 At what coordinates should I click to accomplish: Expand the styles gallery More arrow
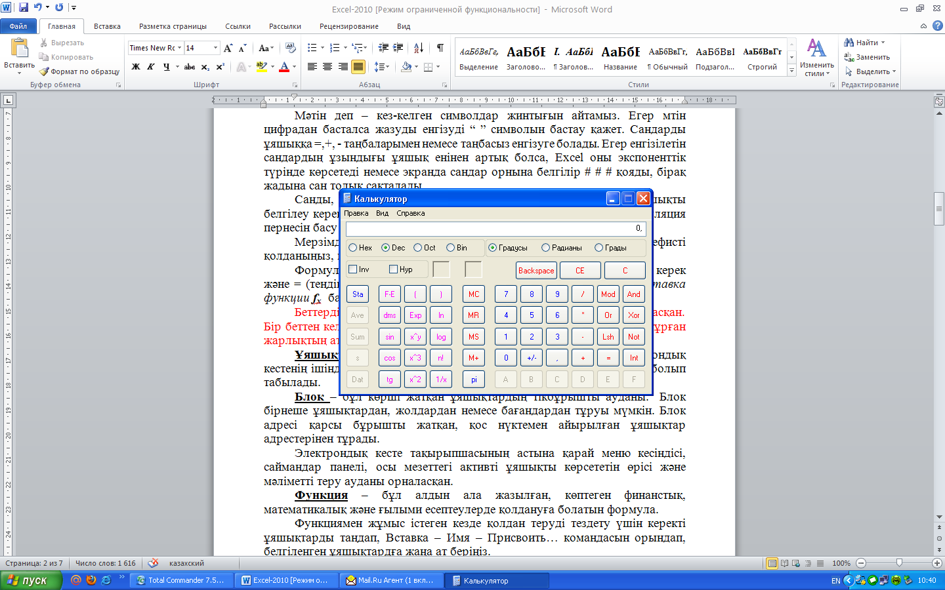pyautogui.click(x=791, y=71)
